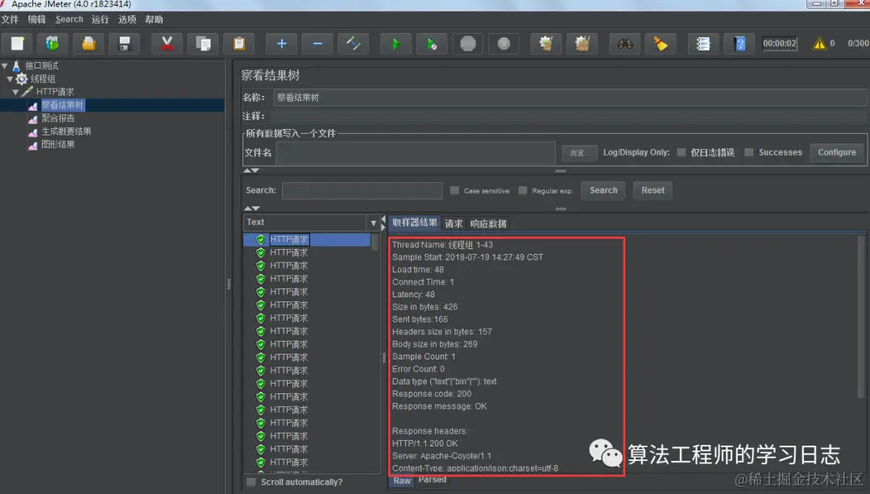This screenshot has width=870, height=494.
Task: Open the Text view dropdown
Action: coord(373,222)
